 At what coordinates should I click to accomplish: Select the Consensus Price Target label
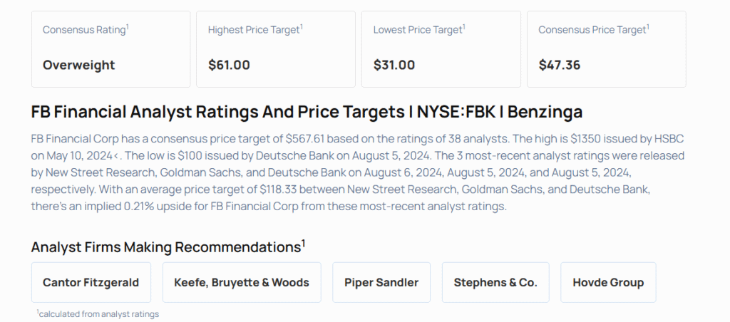593,30
